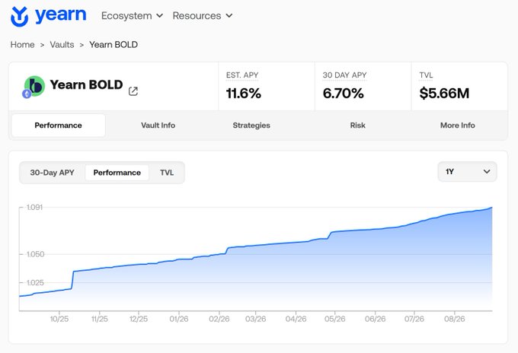Image resolution: width=518 pixels, height=353 pixels.
Task: Switch to the Risk tab
Action: point(358,126)
